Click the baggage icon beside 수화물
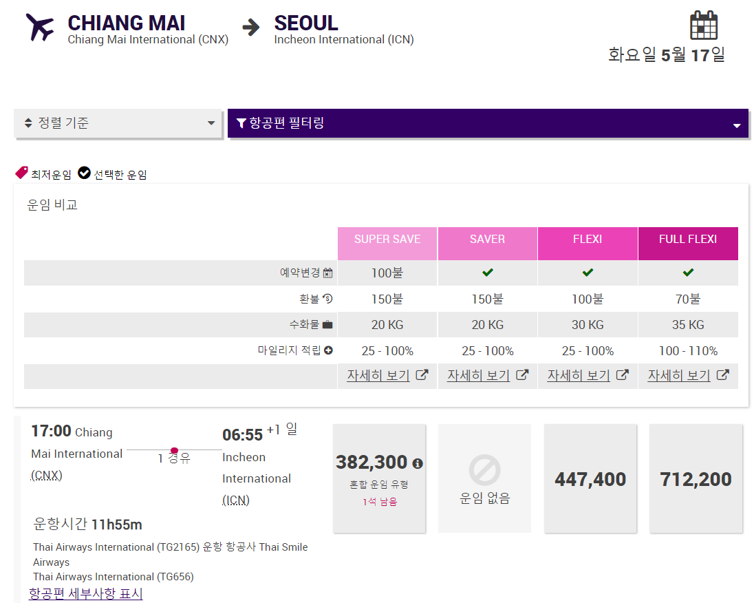The image size is (754, 603). [x=327, y=324]
